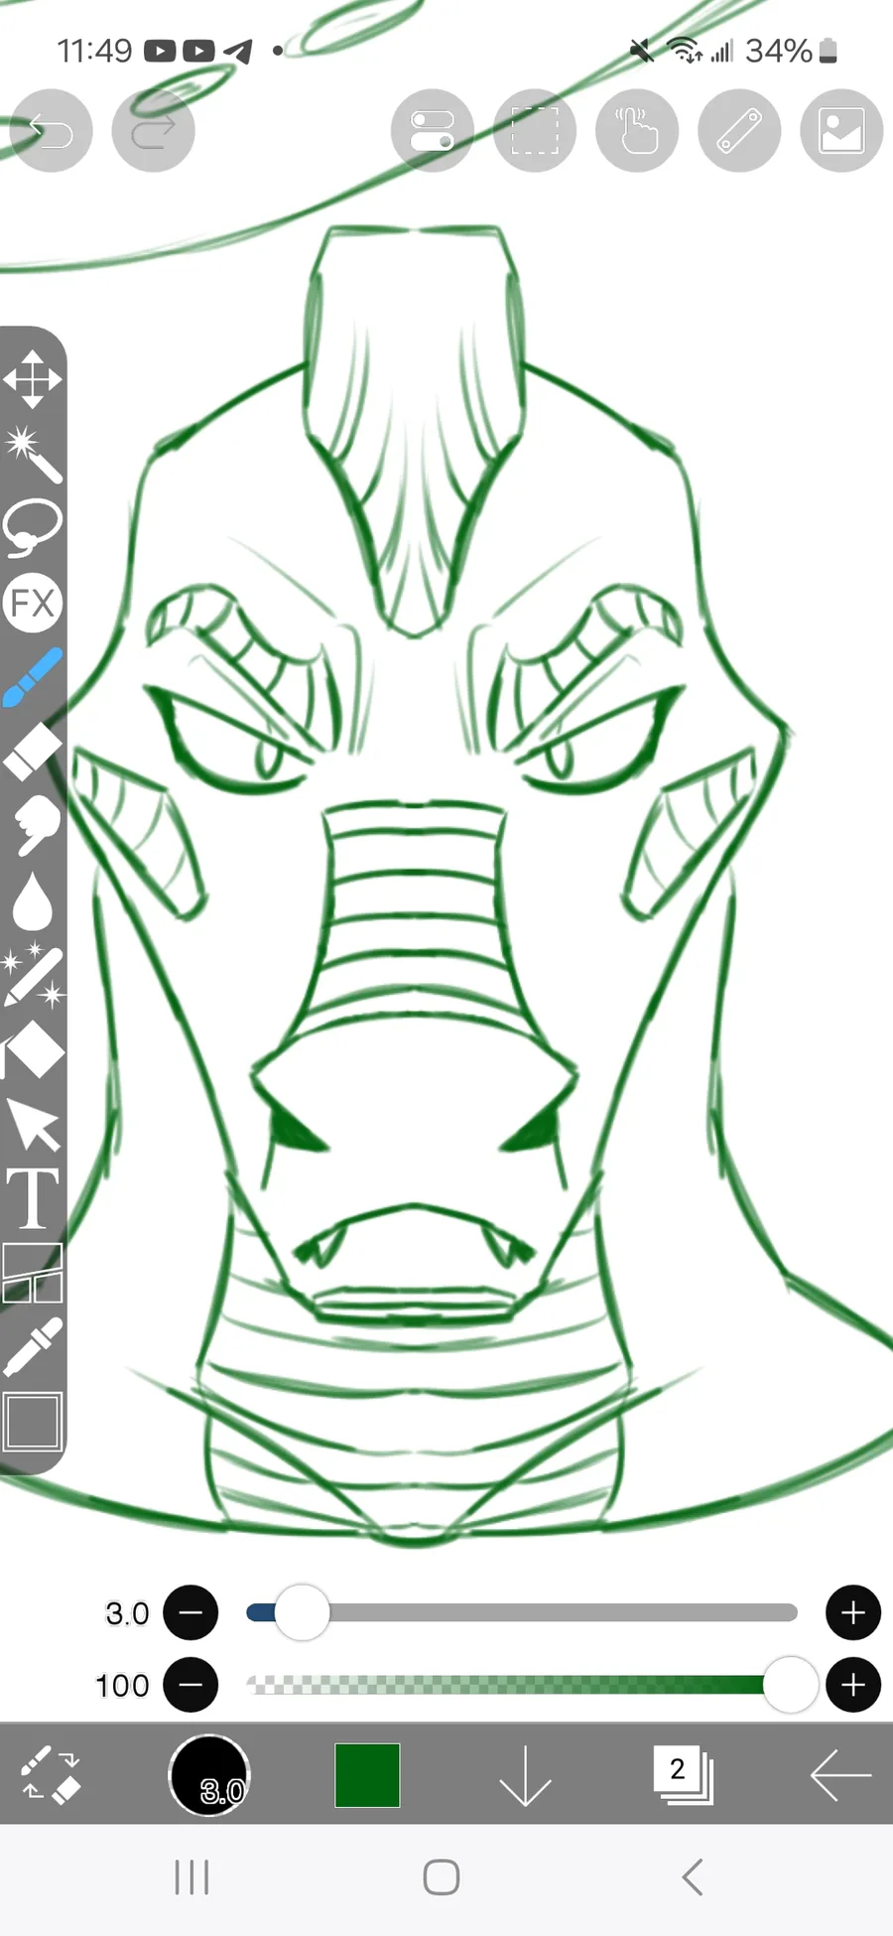Image resolution: width=893 pixels, height=1936 pixels.
Task: Tap the finger touch gesture button
Action: click(637, 130)
